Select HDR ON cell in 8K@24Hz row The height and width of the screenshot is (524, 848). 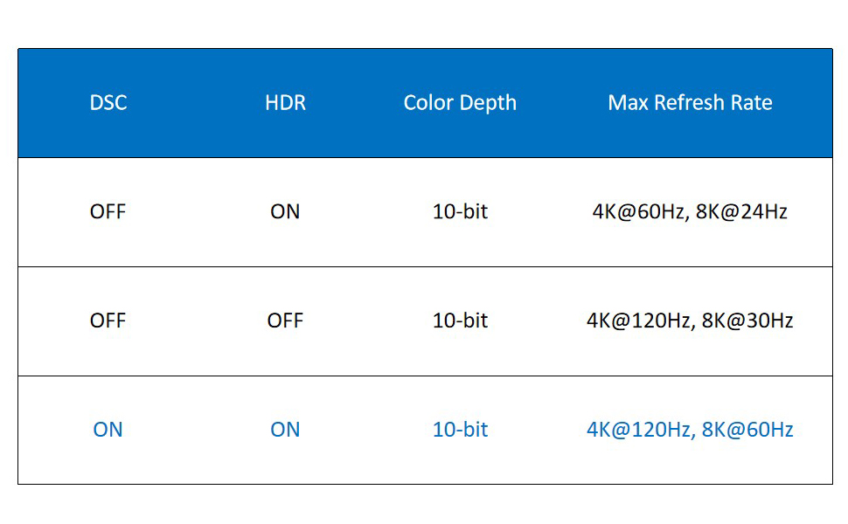point(285,212)
